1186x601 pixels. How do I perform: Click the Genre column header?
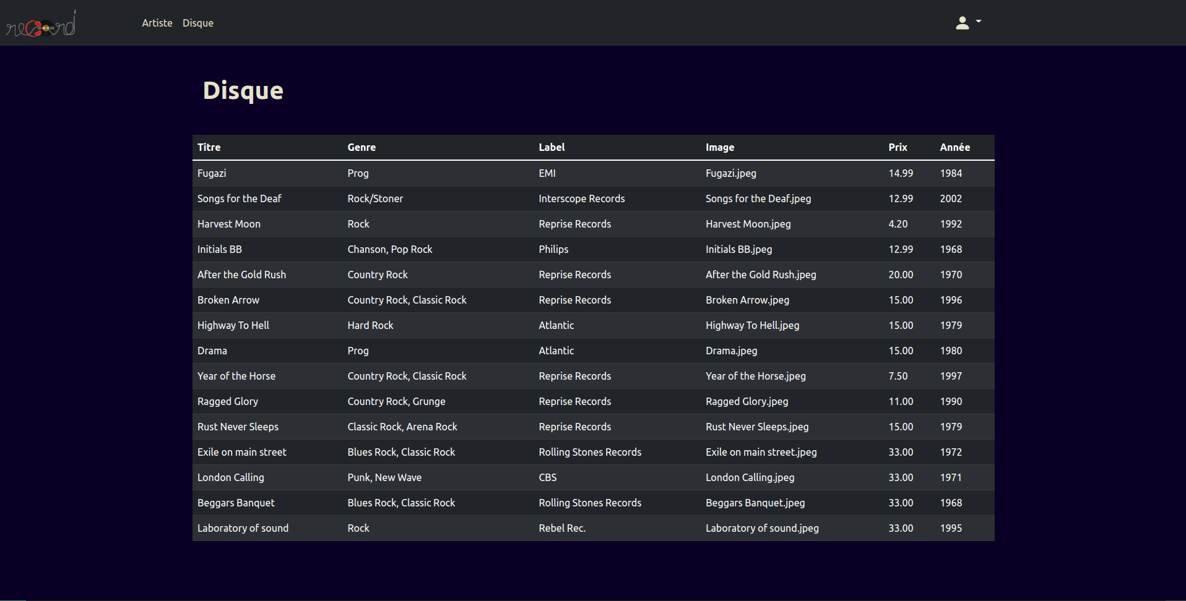click(x=361, y=147)
